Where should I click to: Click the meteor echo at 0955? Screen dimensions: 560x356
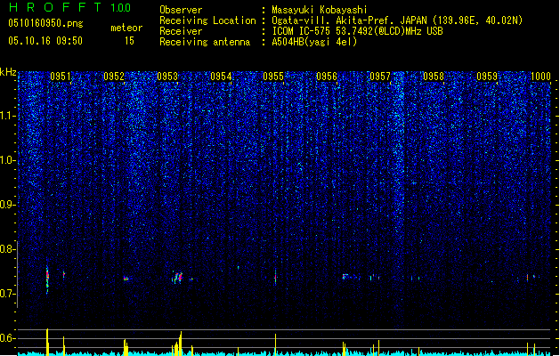coord(275,277)
